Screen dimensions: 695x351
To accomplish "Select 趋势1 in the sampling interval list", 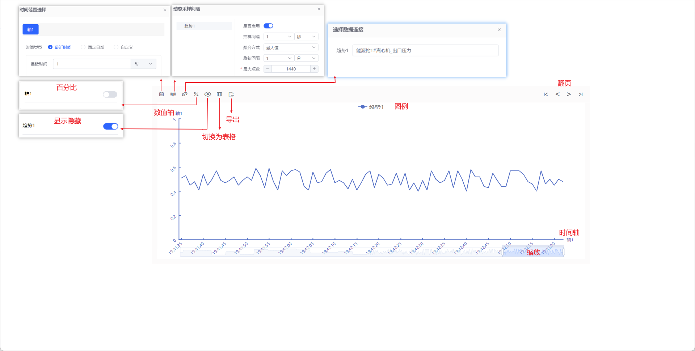I will (204, 26).
